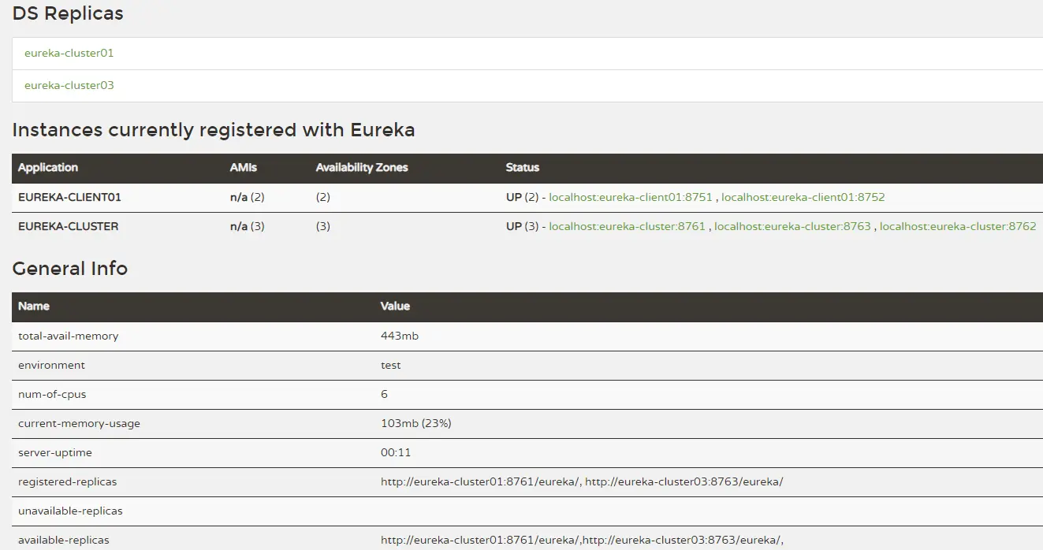Click the 'n/a (3)' AMIs cell

point(248,226)
